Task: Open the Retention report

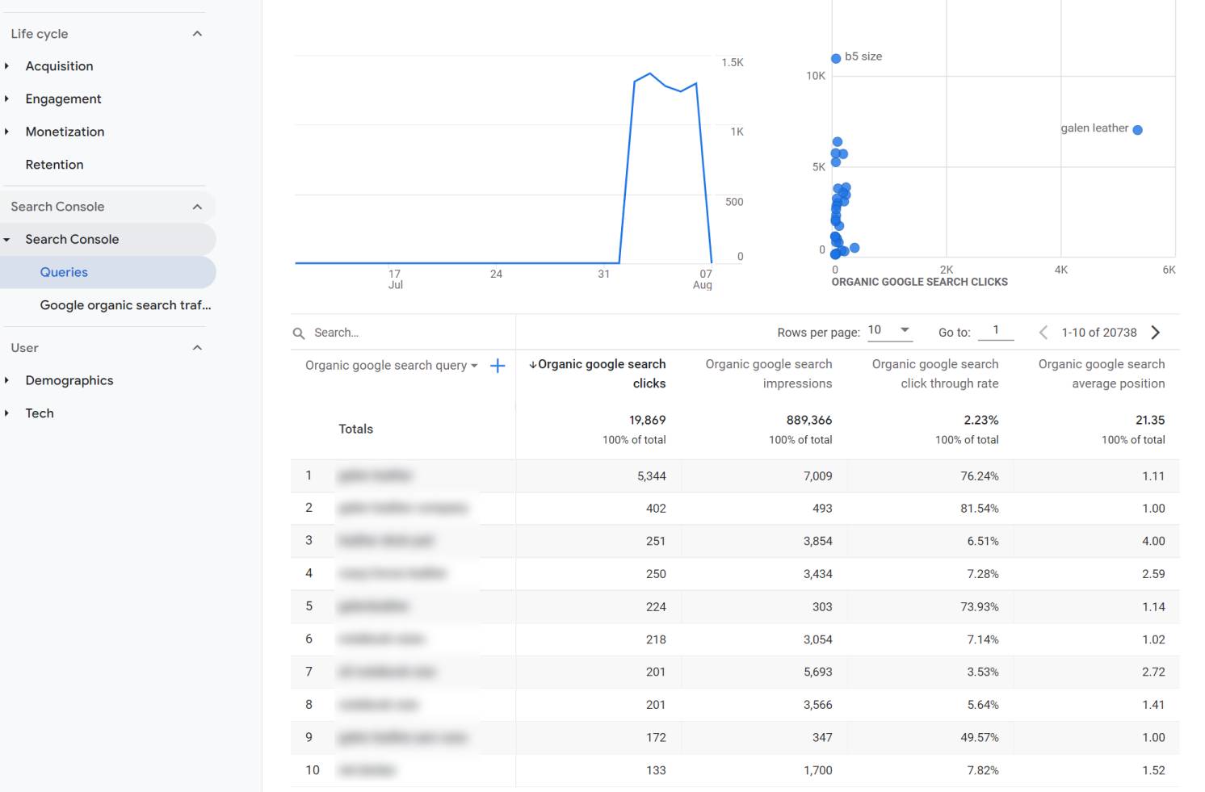Action: coord(54,165)
